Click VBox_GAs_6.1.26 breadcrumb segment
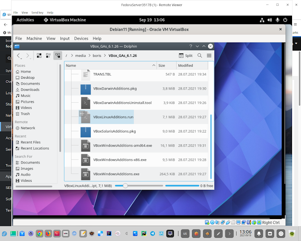Viewport: 301px width, 241px height. 123,56
